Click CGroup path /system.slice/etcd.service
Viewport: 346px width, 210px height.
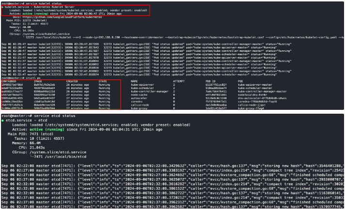(58, 152)
